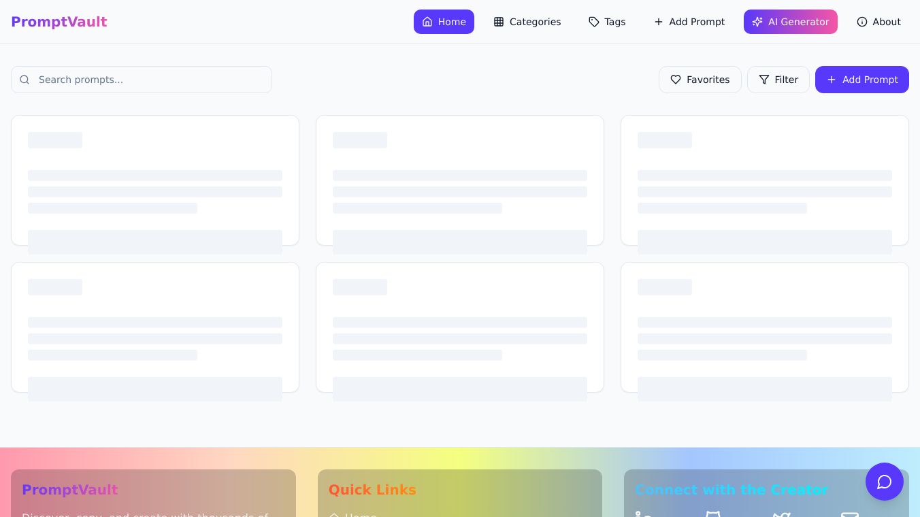The height and width of the screenshot is (517, 920).
Task: Go to the Home nav item
Action: pos(444,22)
